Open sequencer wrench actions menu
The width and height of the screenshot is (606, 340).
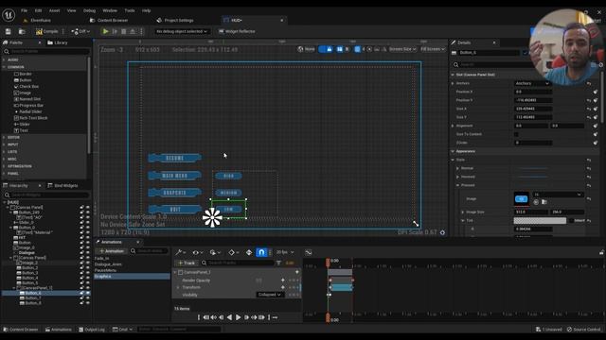[180, 252]
